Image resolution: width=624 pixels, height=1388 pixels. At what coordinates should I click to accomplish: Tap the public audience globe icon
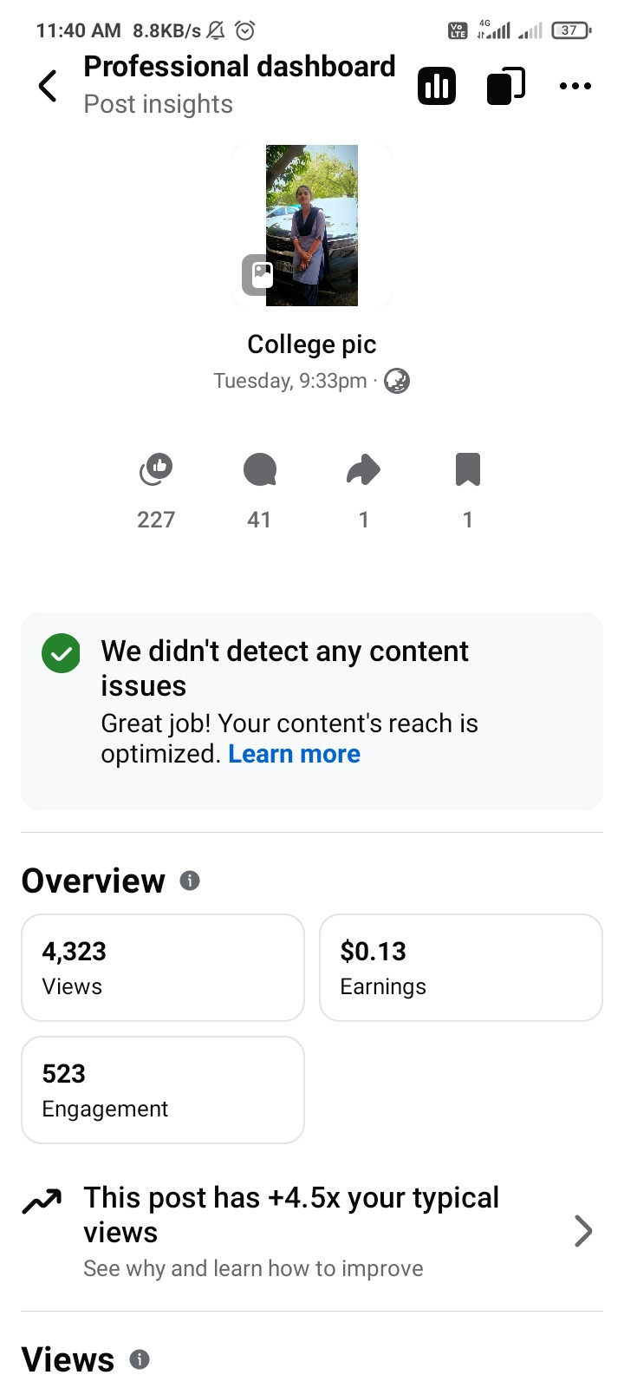(x=397, y=381)
